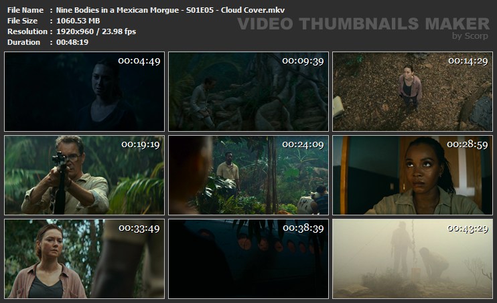Click the 00:04:49 timestamp text
The height and width of the screenshot is (303, 497).
[139, 61]
